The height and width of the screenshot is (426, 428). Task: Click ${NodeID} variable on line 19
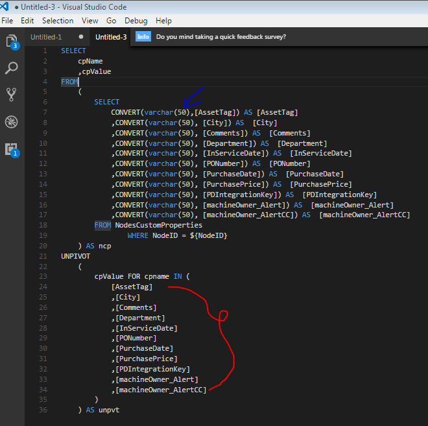pos(208,235)
